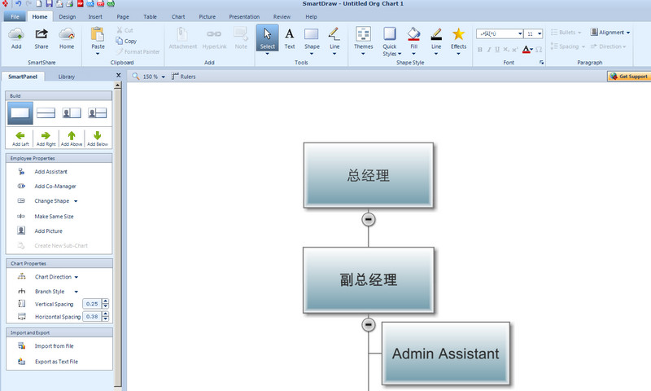Image resolution: width=651 pixels, height=391 pixels.
Task: Click the Get Support button
Action: tap(629, 77)
